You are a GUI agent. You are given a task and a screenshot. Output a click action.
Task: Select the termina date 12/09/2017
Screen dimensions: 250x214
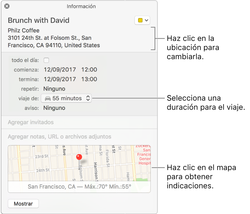coord(60,79)
